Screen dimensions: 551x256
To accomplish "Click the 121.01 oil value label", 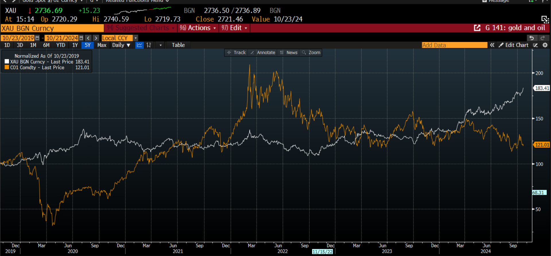I will click(x=542, y=145).
